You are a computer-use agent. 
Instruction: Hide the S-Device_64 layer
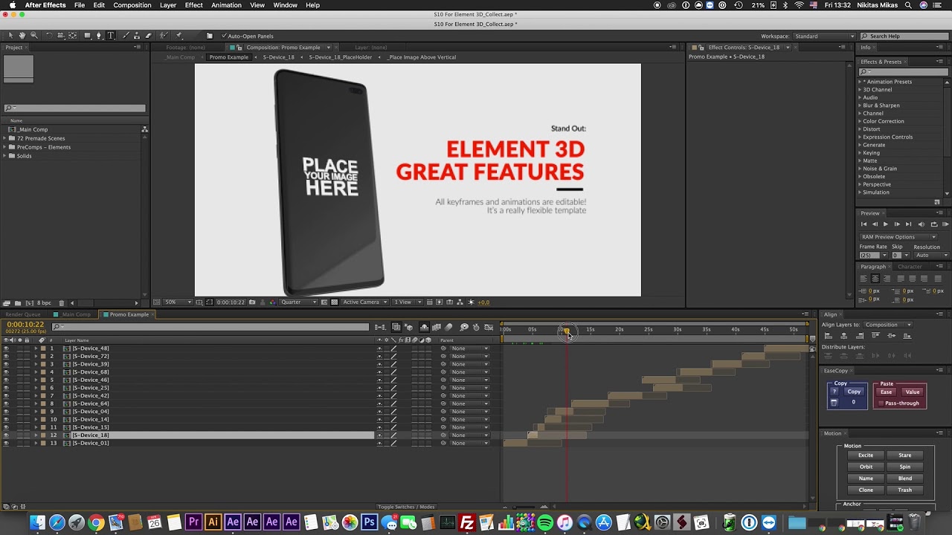(x=6, y=403)
